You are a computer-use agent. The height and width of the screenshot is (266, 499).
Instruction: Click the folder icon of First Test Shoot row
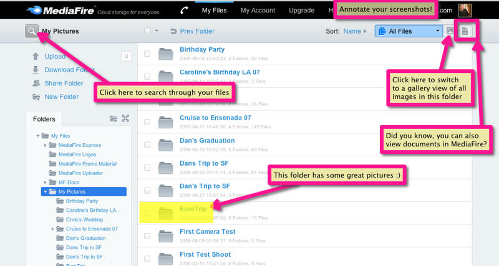pyautogui.click(x=165, y=259)
